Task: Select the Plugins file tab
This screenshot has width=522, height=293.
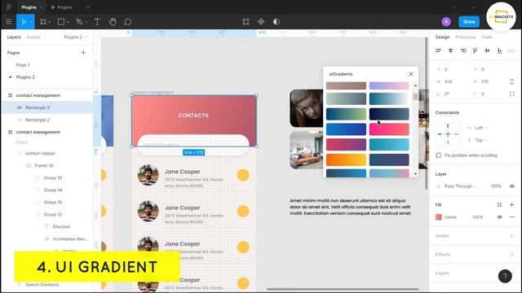Action: point(29,7)
